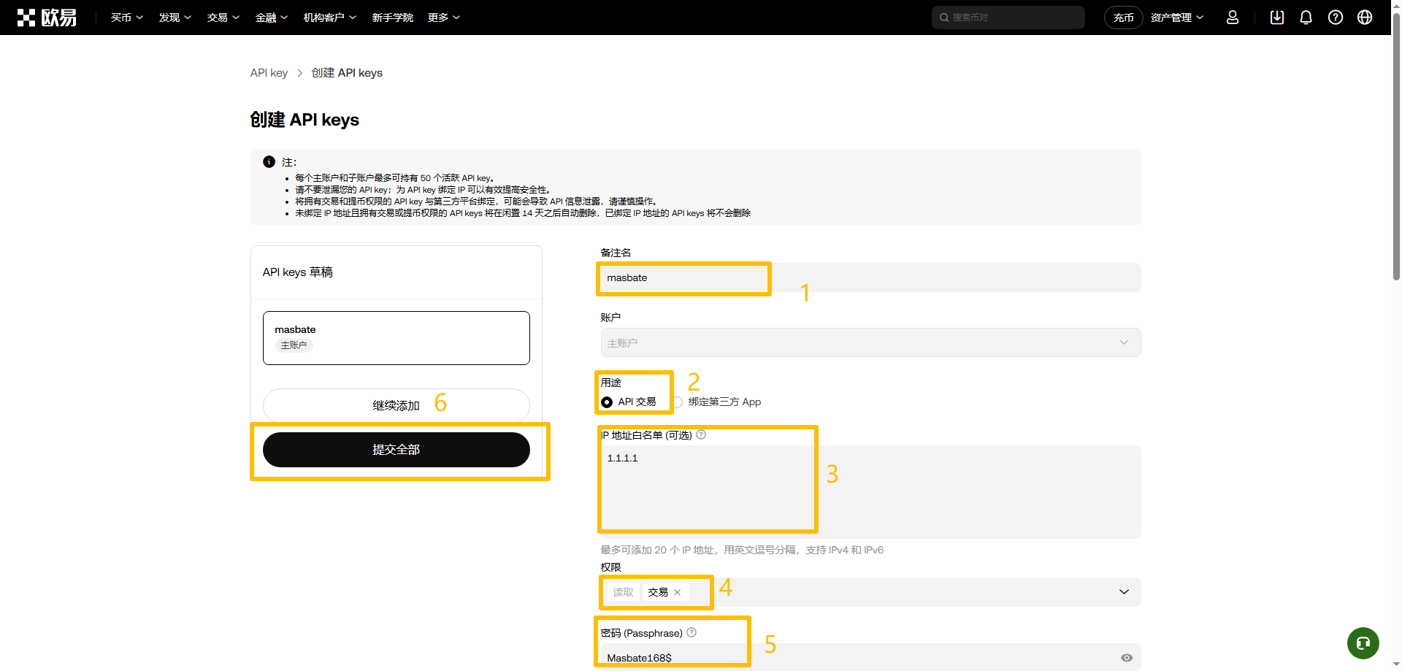
Task: Click the 账户 field label
Action: 610,318
